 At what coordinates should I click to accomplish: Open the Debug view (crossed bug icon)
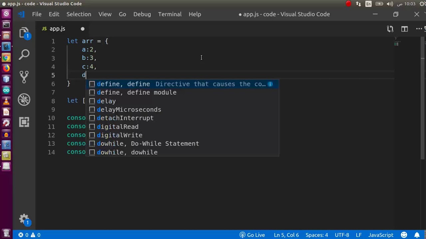pos(24,100)
